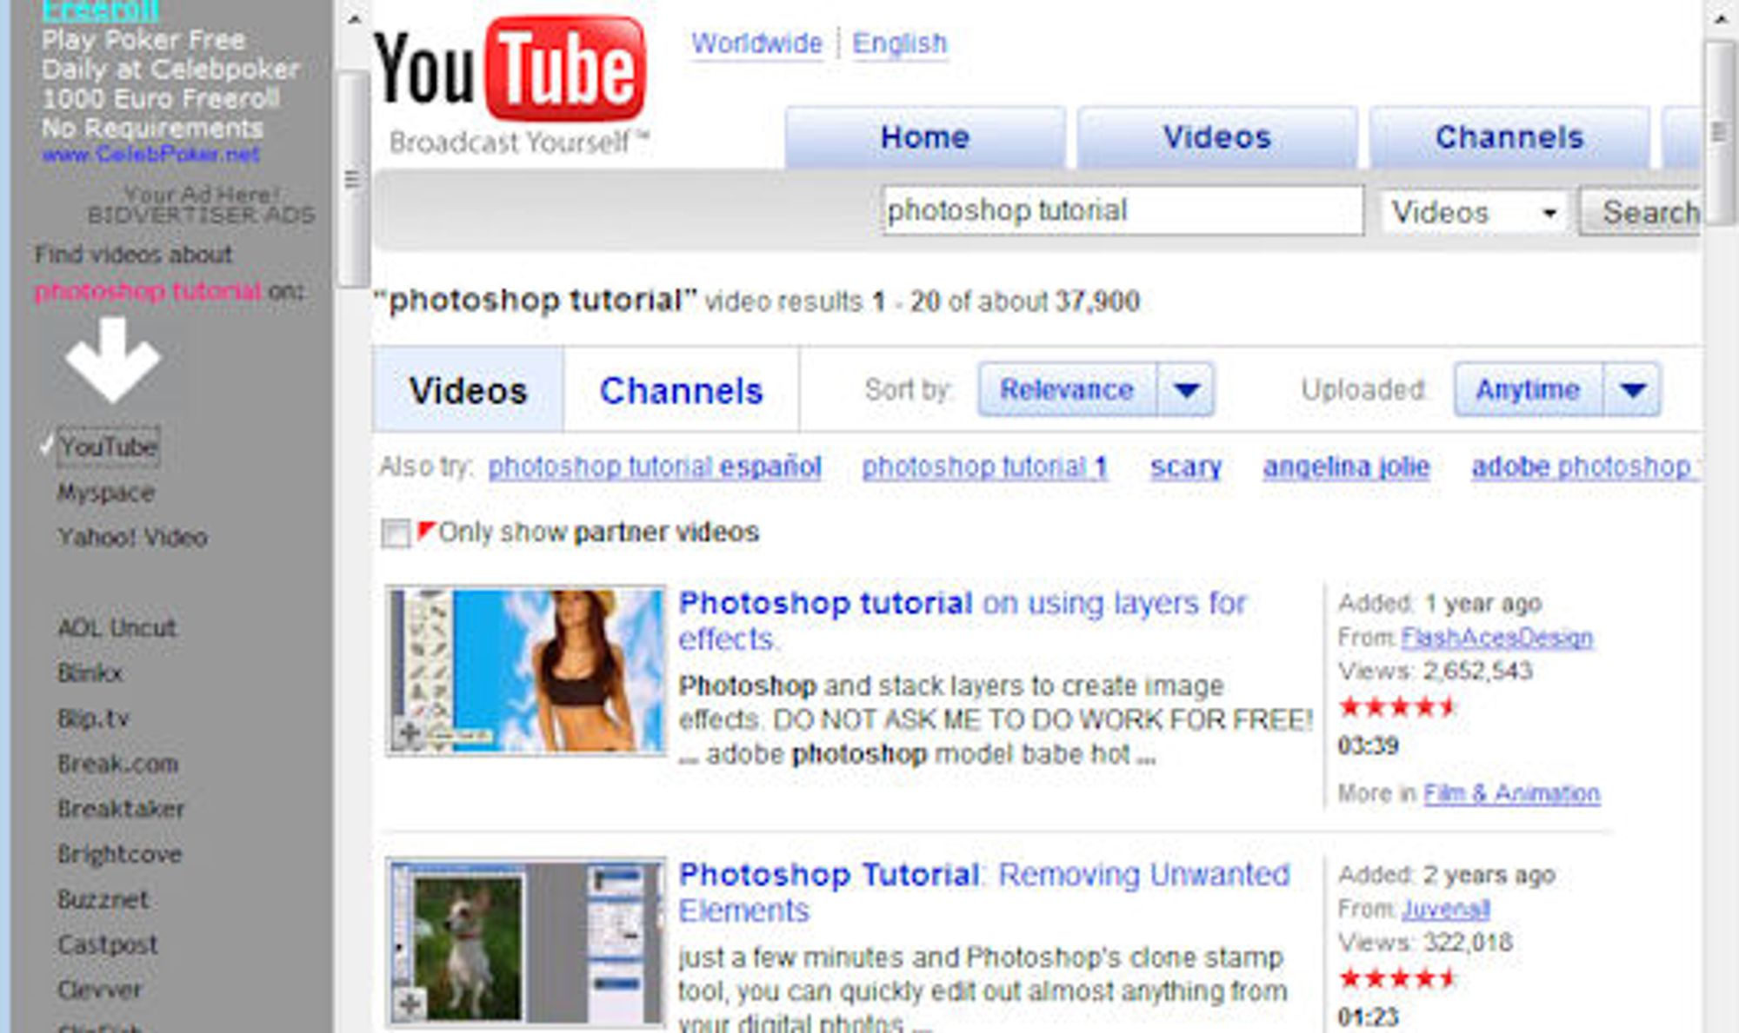Click the sidebar scrollbar up arrow
Viewport: 1739px width, 1033px height.
[352, 18]
